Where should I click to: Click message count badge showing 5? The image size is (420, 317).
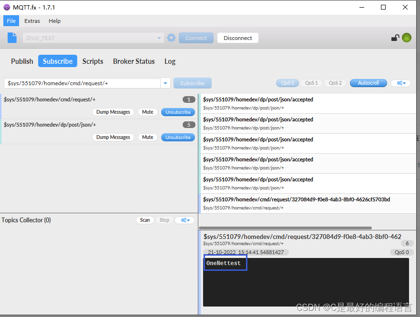pos(189,125)
